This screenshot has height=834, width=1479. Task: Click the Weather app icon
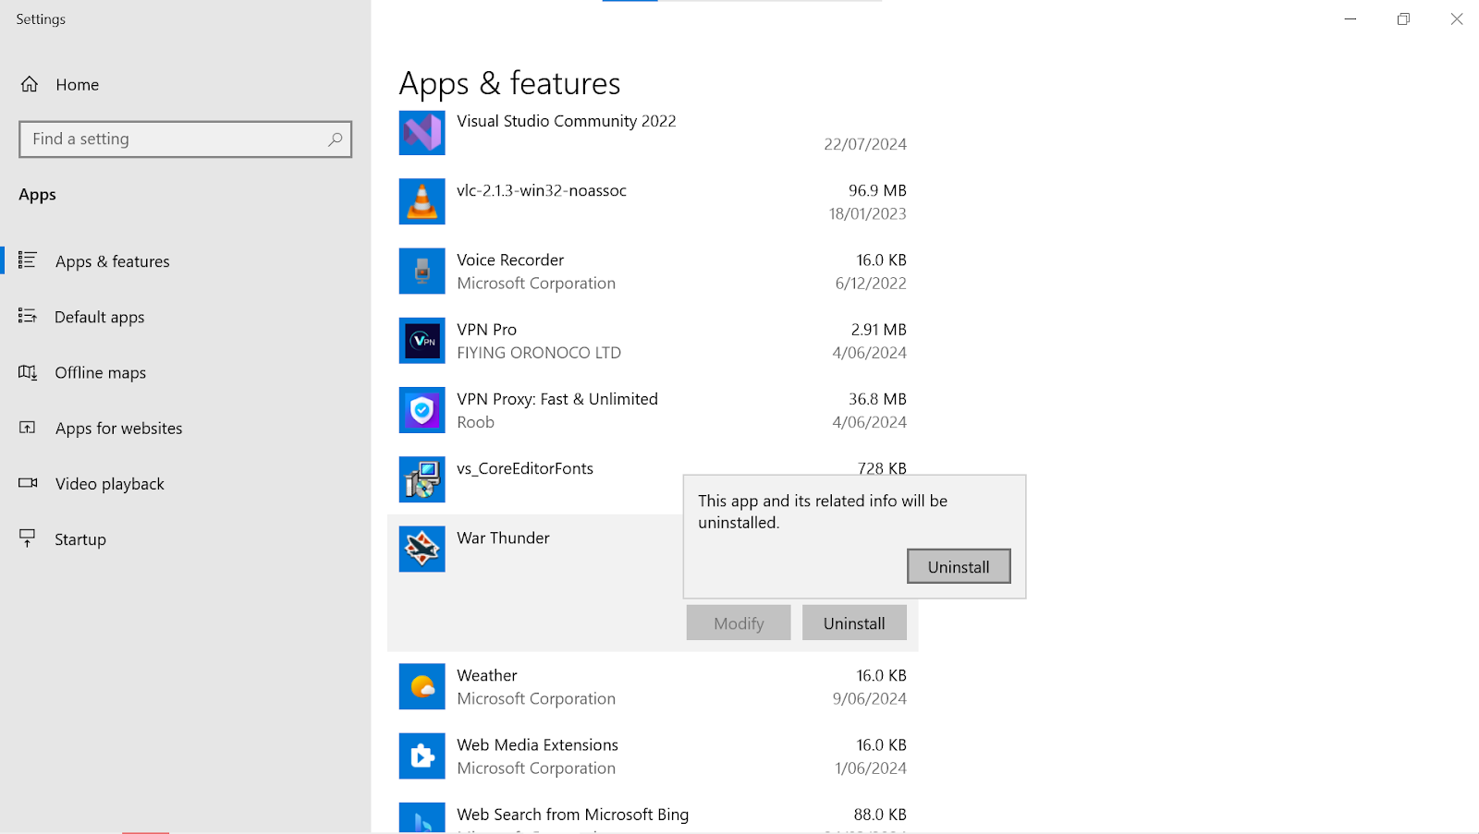coord(422,686)
